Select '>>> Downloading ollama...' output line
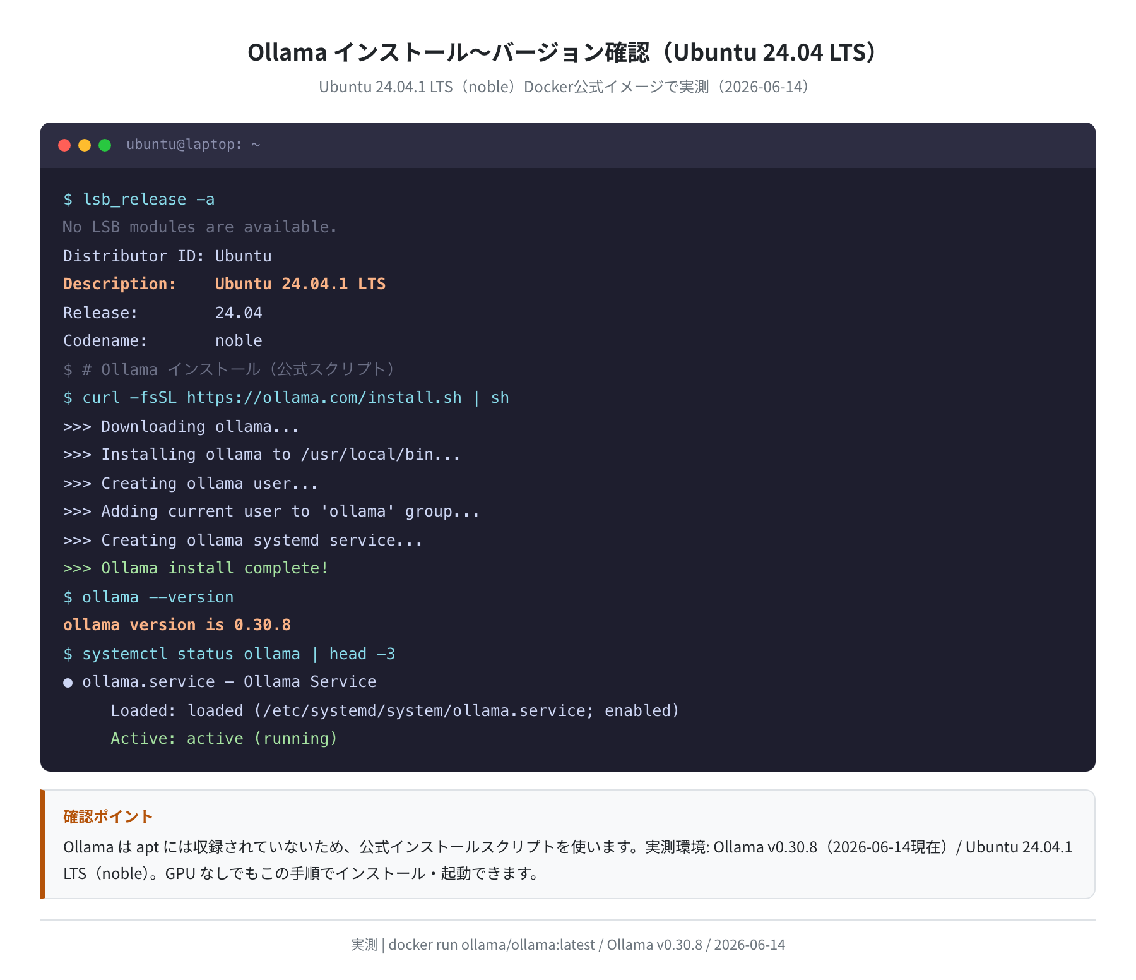 click(181, 426)
